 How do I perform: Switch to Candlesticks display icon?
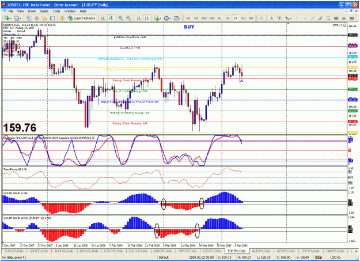pos(111,18)
